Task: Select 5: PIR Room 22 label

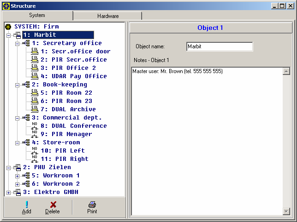Action: point(66,93)
